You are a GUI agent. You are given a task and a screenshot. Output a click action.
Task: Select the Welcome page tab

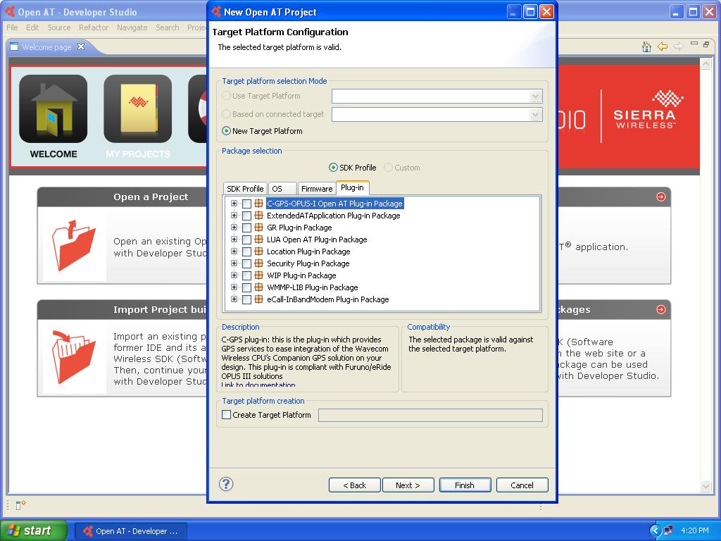point(46,47)
